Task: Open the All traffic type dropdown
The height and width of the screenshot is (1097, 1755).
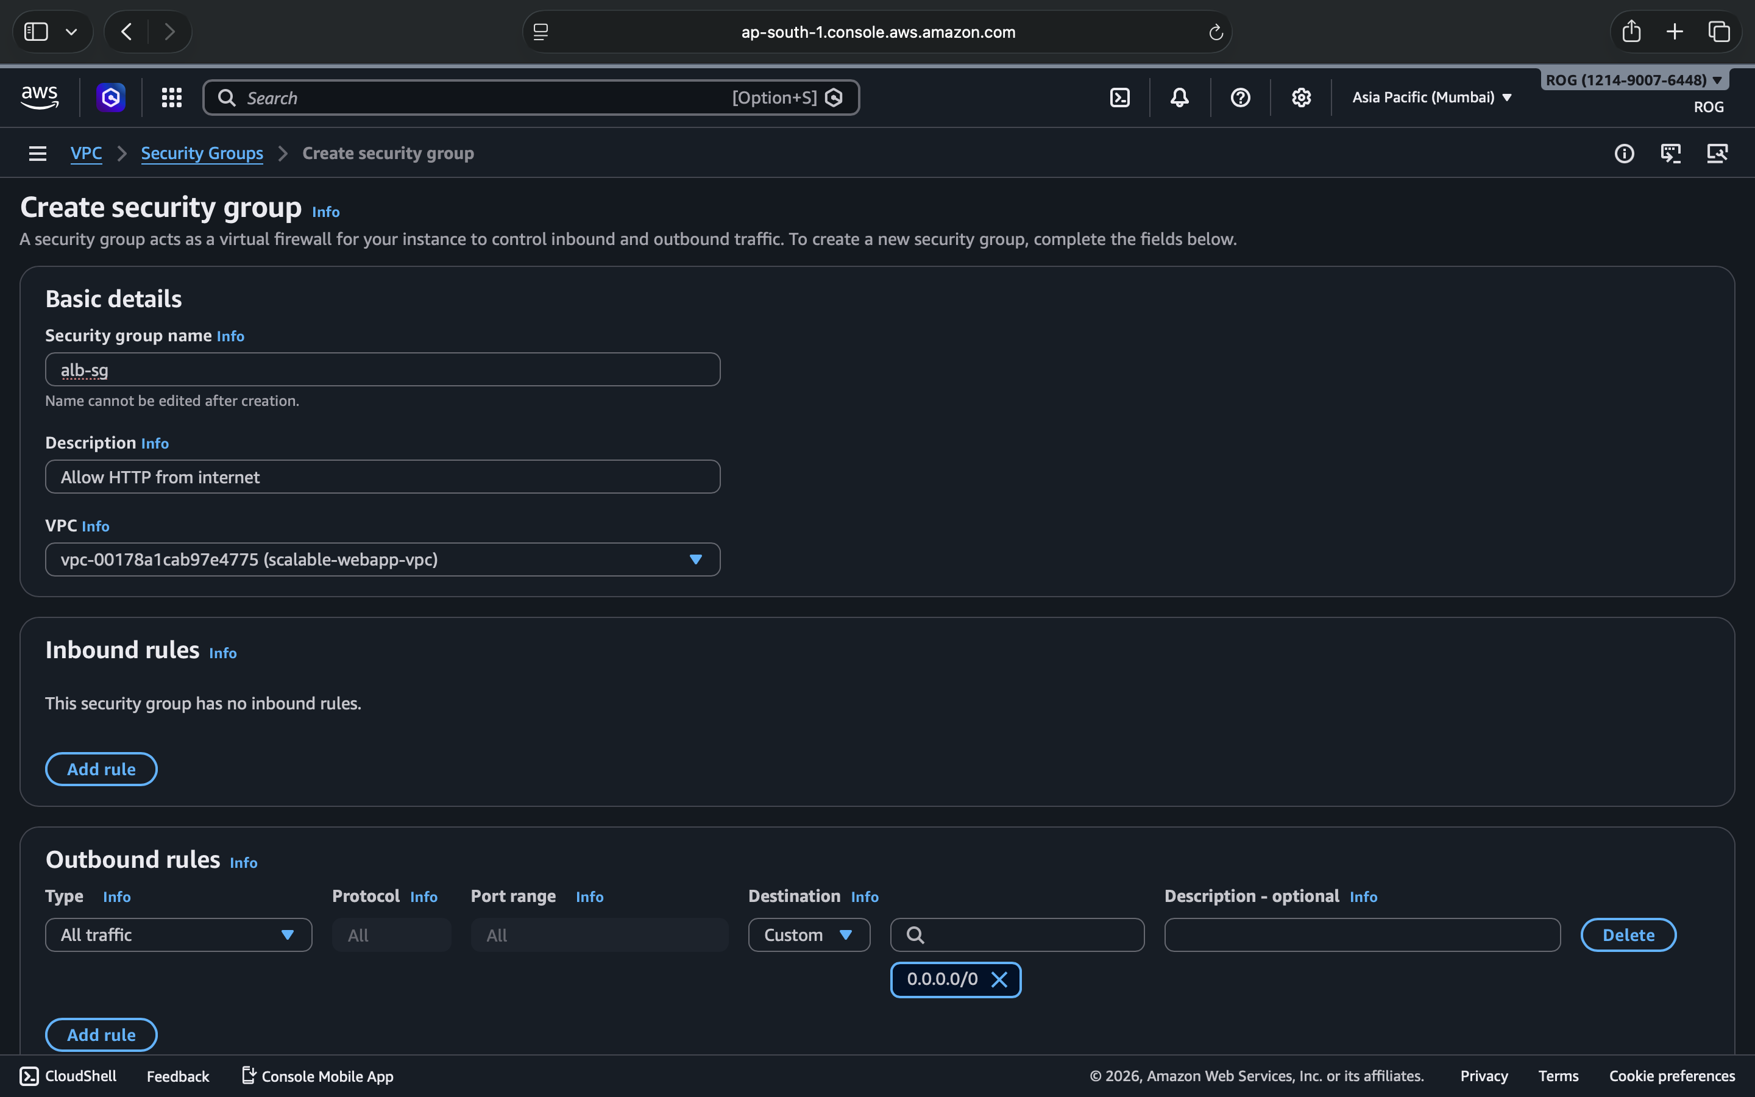Action: point(179,934)
